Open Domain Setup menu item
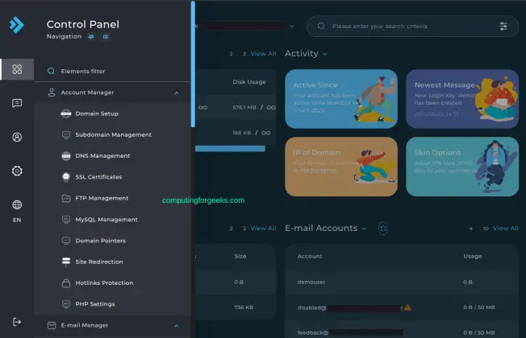Viewport: 526px width, 338px height. [96, 113]
